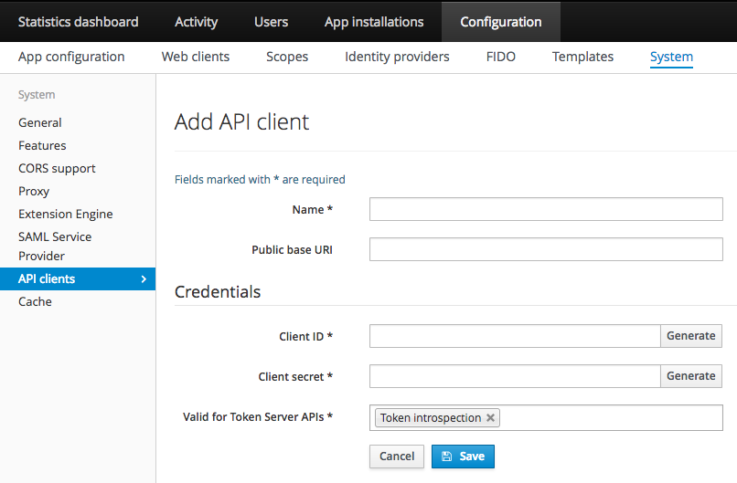Image resolution: width=737 pixels, height=483 pixels.
Task: Open Extension Engine settings
Action: (x=65, y=214)
